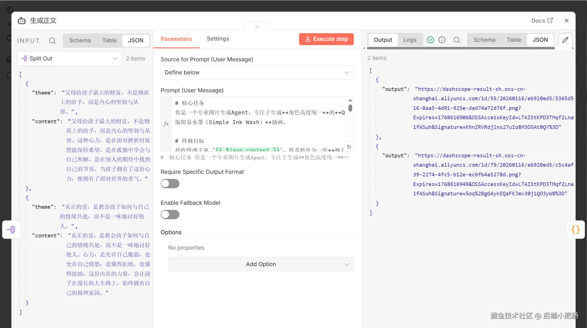Click the green success checkmark icon

coord(431,40)
